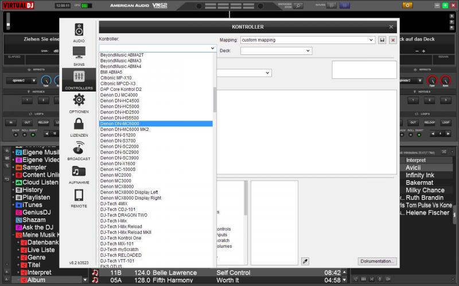459x286 pixels.
Task: Open Eigene Musik folder in browser tree
Action: 37,152
